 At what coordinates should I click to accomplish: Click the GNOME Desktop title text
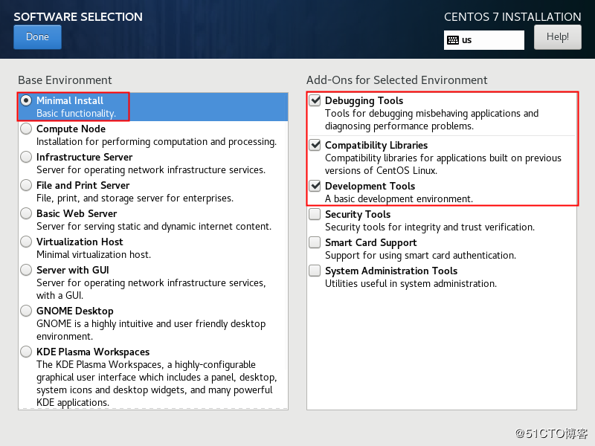coord(75,311)
